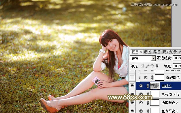The image size is (181, 113).
Task: Click the 选取颜色 2 adjustment icon
Action: (x=141, y=103)
